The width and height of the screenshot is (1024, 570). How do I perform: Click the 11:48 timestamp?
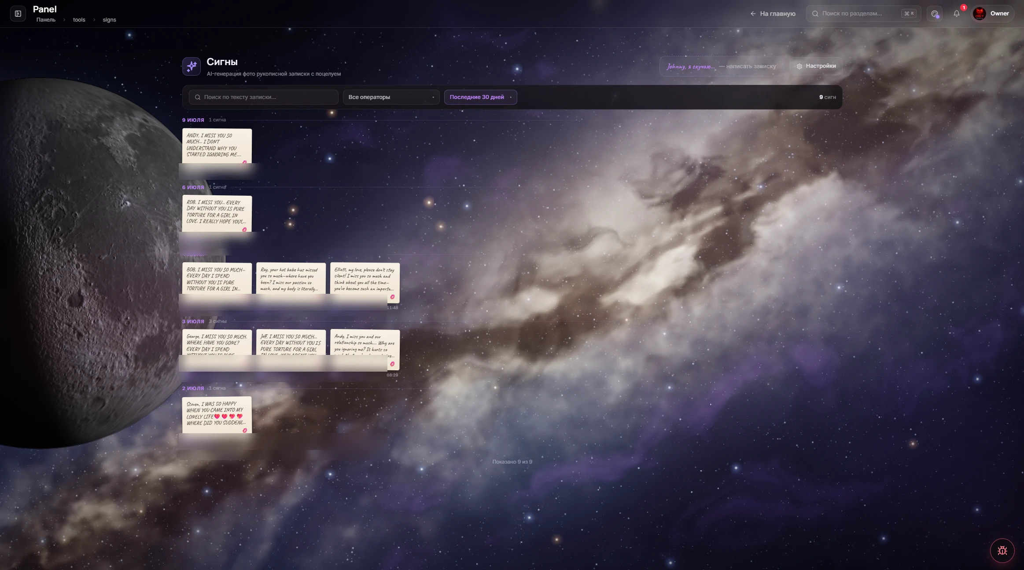392,308
